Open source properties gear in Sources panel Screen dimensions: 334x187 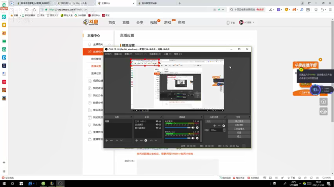[146, 140]
